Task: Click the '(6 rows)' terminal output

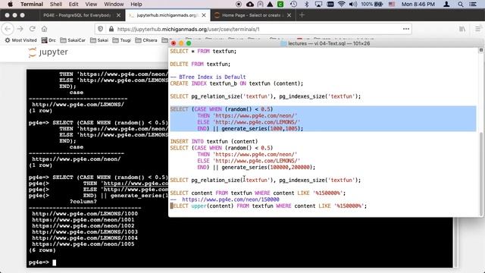Action: pyautogui.click(x=42, y=250)
